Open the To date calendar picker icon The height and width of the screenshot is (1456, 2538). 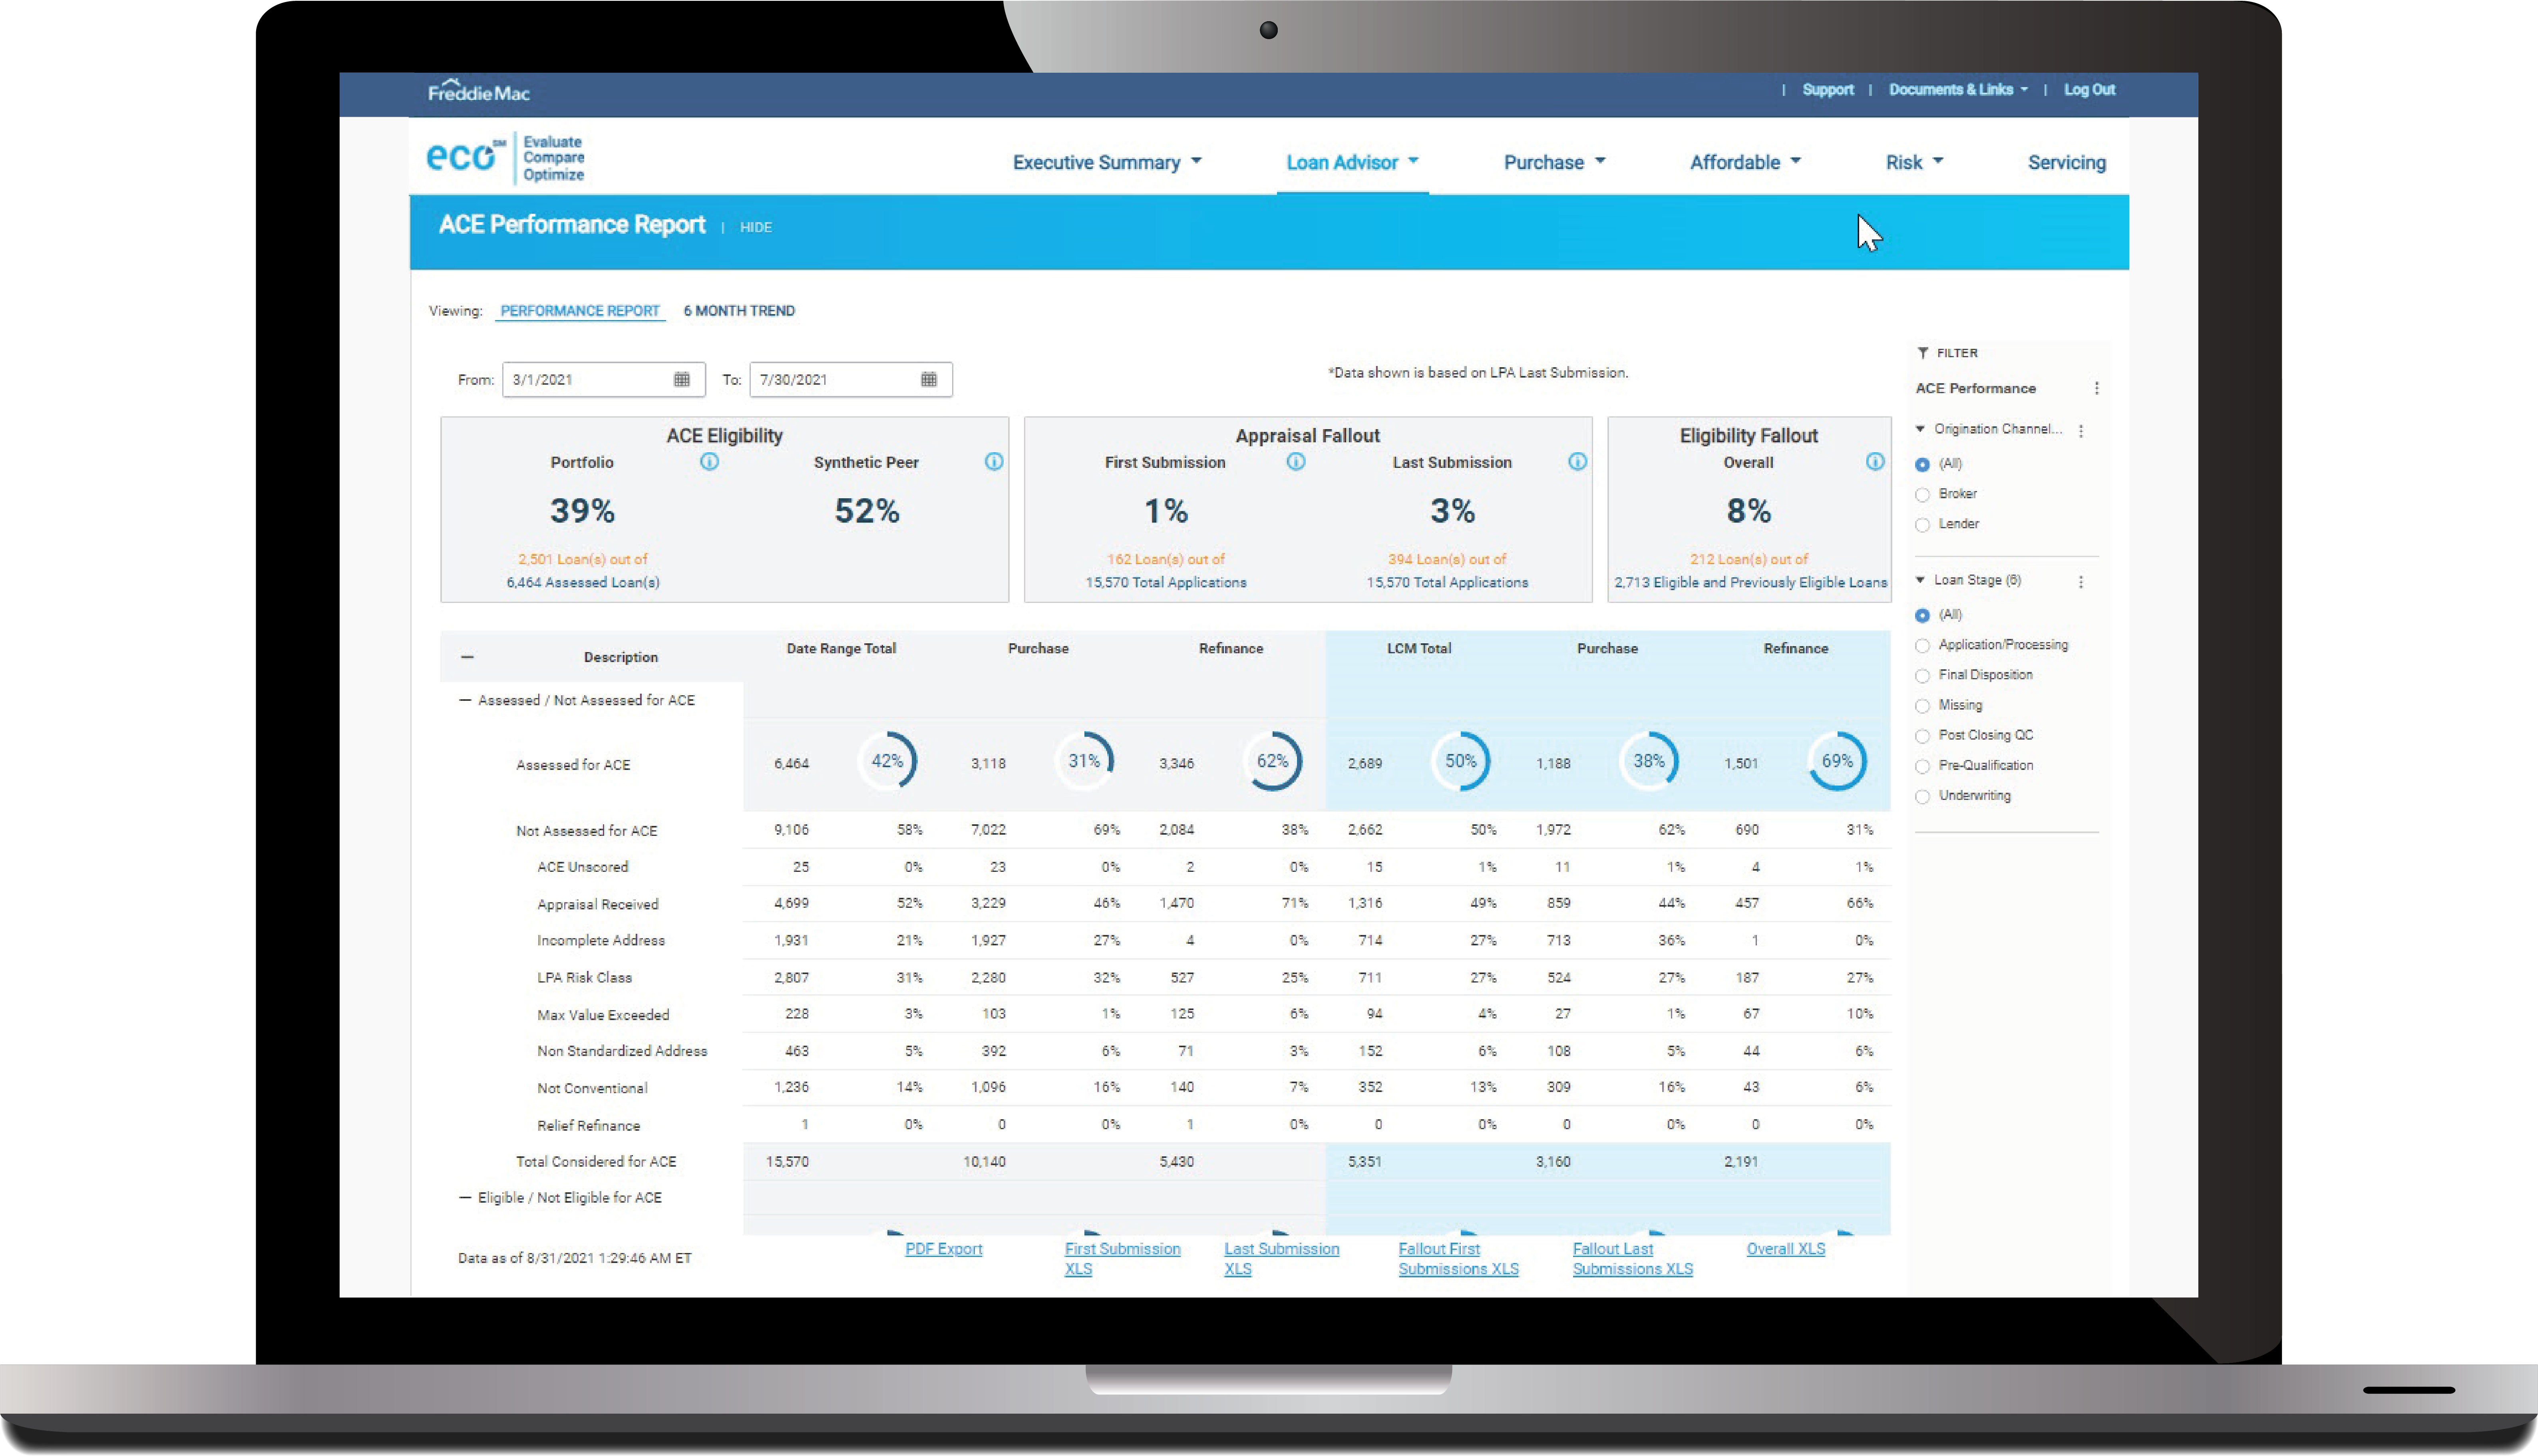tap(928, 380)
